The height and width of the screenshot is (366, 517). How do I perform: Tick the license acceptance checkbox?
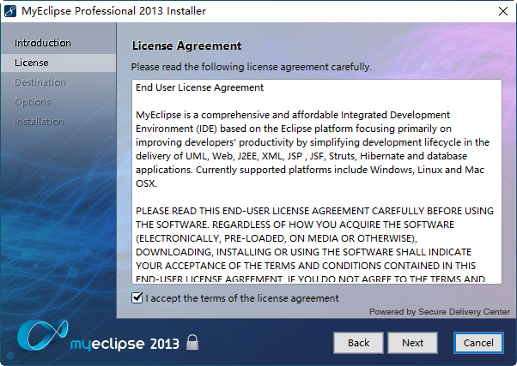point(137,297)
